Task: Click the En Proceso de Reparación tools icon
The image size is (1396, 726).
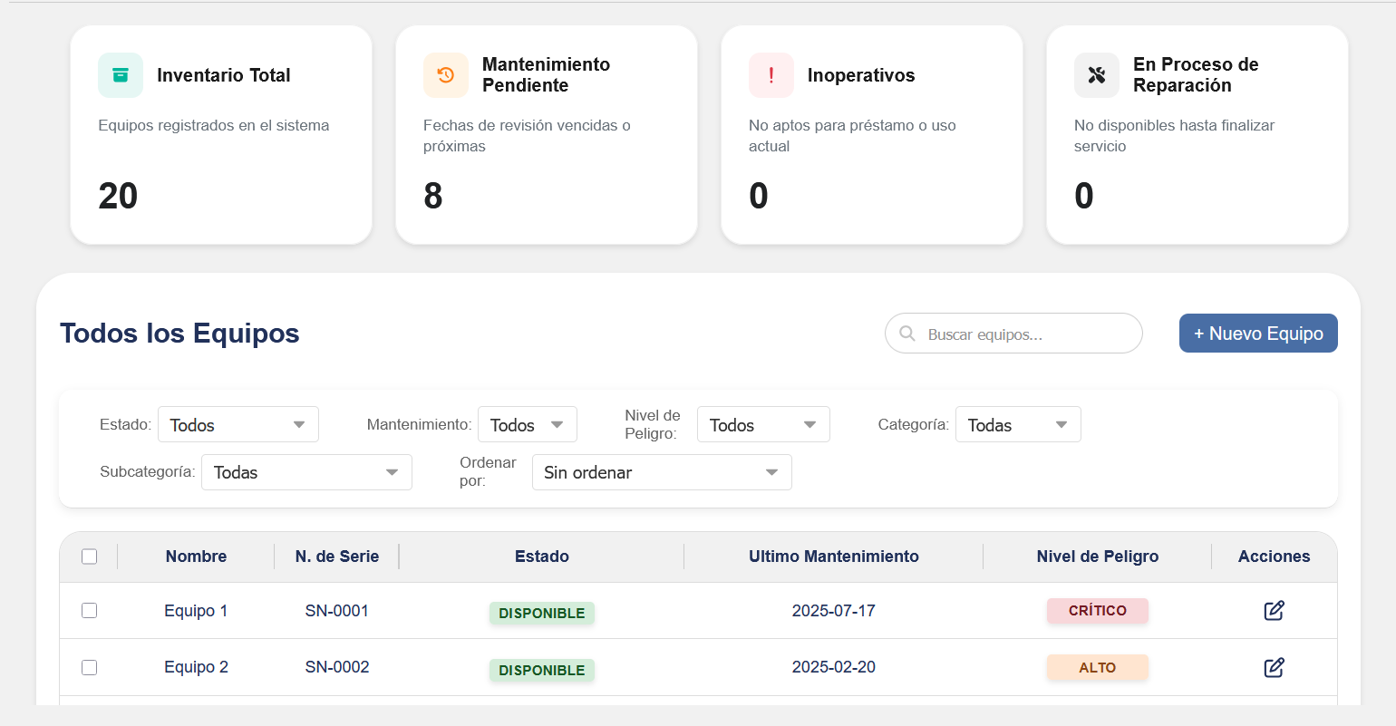Action: point(1096,75)
